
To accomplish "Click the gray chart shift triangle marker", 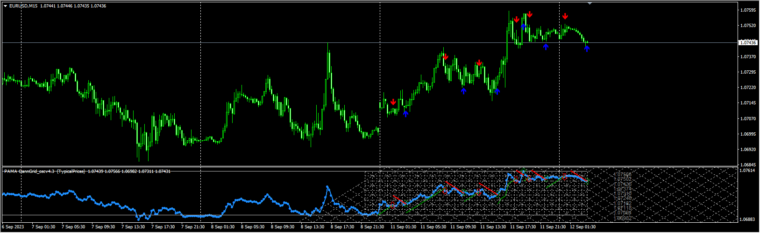I will point(590,3).
